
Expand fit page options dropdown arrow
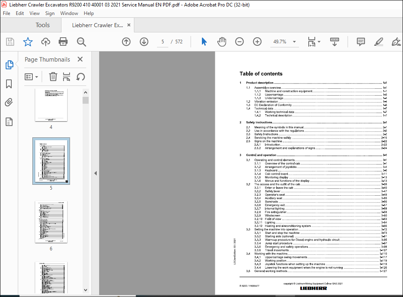(x=319, y=42)
